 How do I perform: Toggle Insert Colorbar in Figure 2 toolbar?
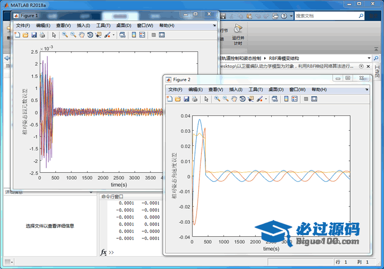pos(286,99)
